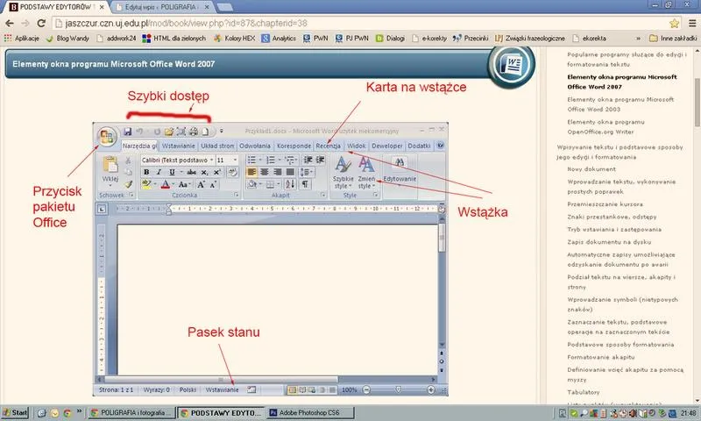Select Center alignment paragraph button
Viewport: 701px width, 421px height.
pyautogui.click(x=265, y=172)
